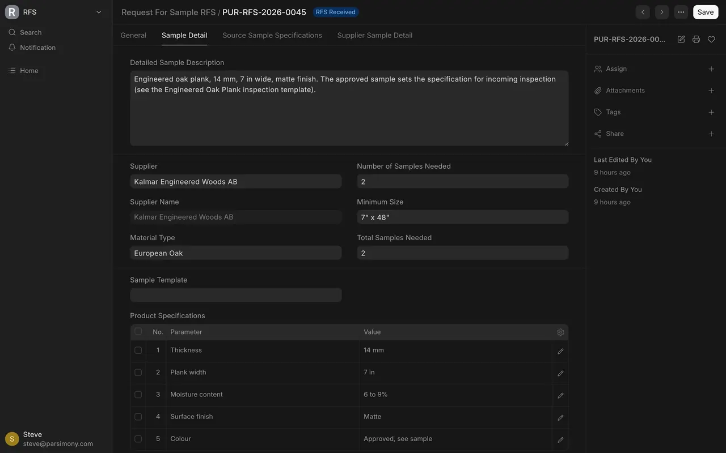Click the Supplier link field
Image resolution: width=726 pixels, height=453 pixels.
click(x=236, y=182)
